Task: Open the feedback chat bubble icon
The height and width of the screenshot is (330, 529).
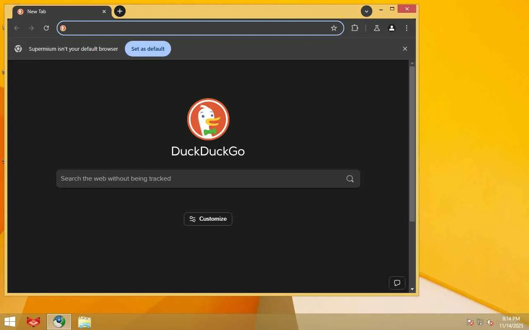Action: pos(397,283)
